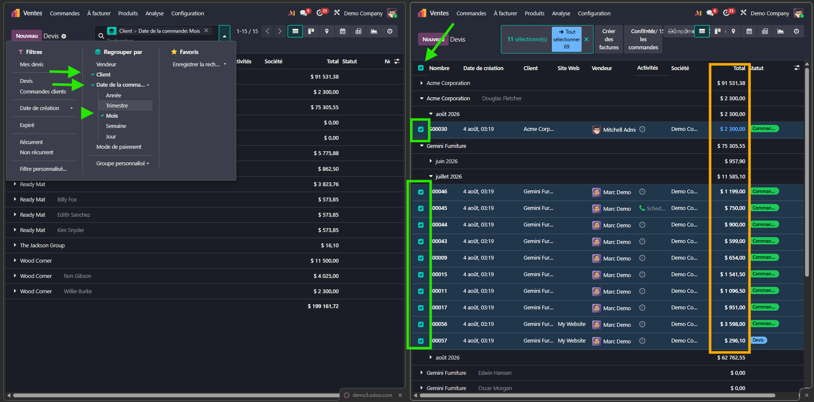The width and height of the screenshot is (814, 402).
Task: Click the user avatar in left window
Action: pos(392,13)
